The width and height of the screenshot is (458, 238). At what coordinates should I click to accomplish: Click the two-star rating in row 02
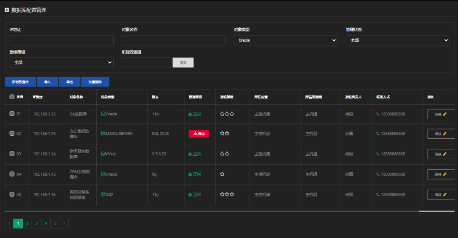(x=225, y=133)
